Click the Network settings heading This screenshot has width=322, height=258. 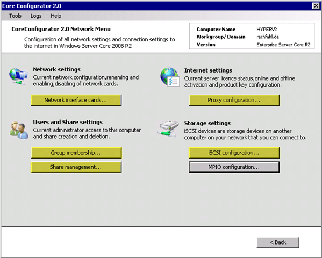[x=56, y=69]
